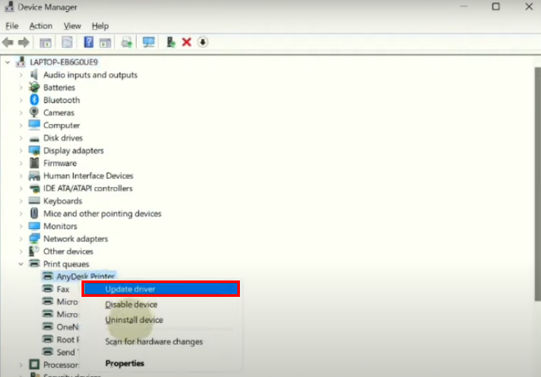Choose Scan for hardware changes
The height and width of the screenshot is (377, 541).
154,342
